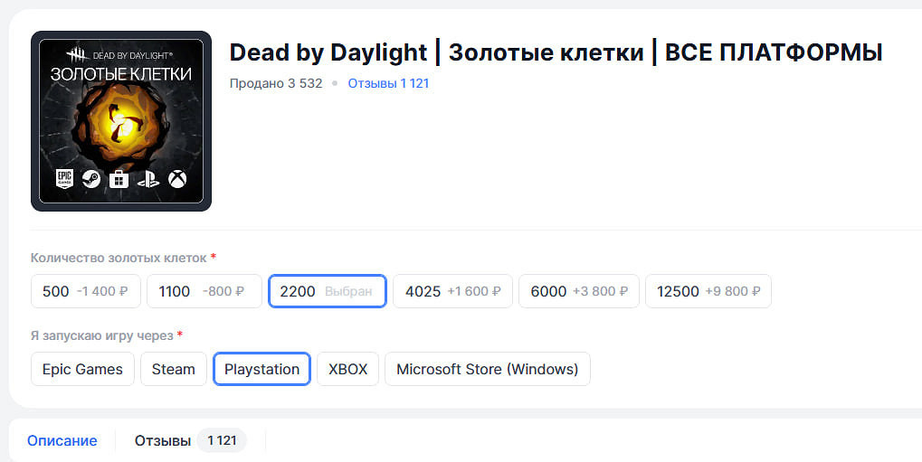The height and width of the screenshot is (462, 922).
Task: Switch to the Описание tab
Action: pos(62,440)
